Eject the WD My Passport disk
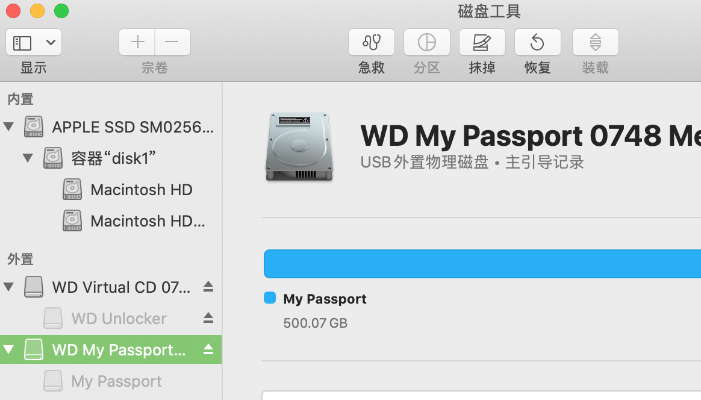The image size is (701, 400). click(x=208, y=349)
